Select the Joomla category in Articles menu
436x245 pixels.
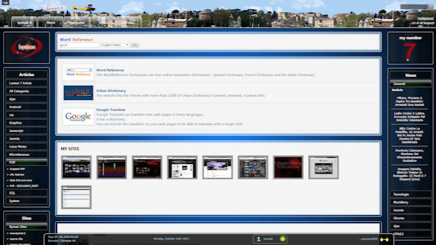(x=27, y=139)
